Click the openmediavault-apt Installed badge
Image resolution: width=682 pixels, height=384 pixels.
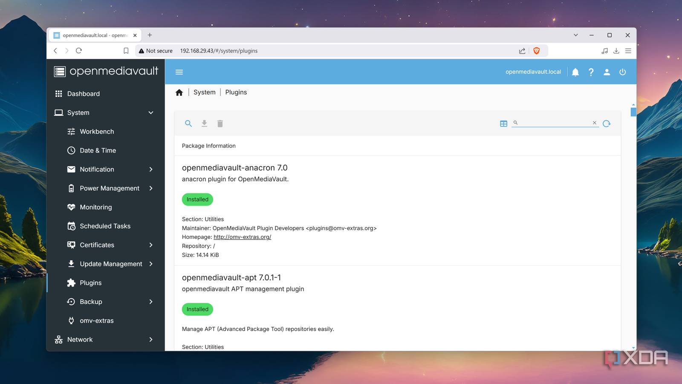click(x=197, y=309)
